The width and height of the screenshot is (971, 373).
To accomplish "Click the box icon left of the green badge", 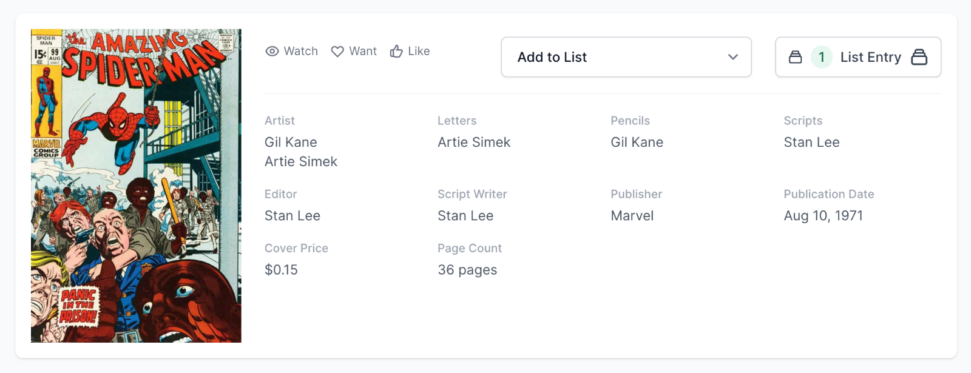I will point(795,57).
